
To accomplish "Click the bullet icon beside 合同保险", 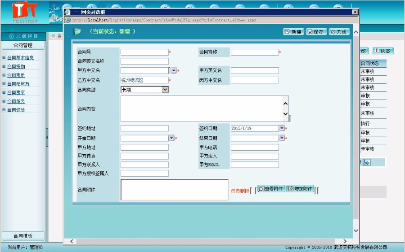I will coord(4,109).
